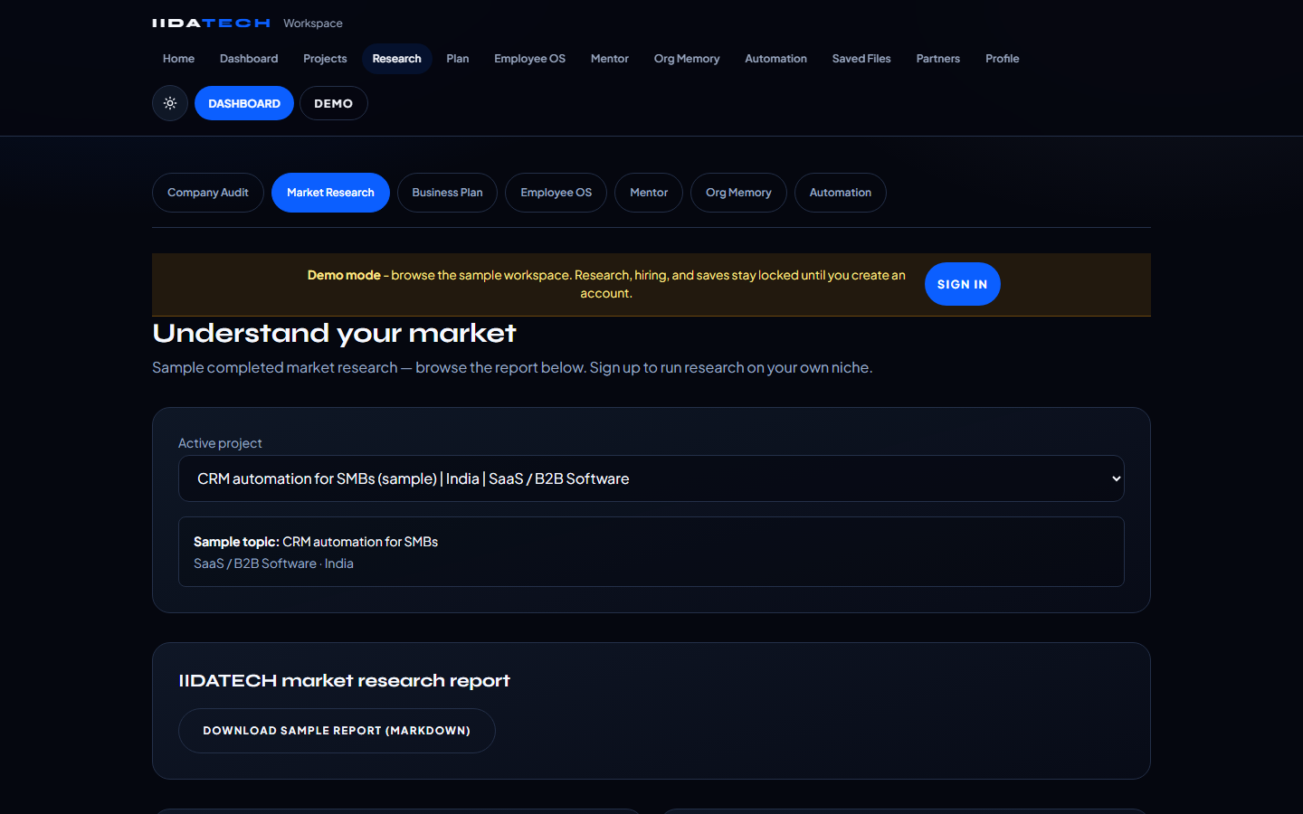Click the blue DASHBOARD button
The image size is (1303, 814).
pyautogui.click(x=244, y=103)
